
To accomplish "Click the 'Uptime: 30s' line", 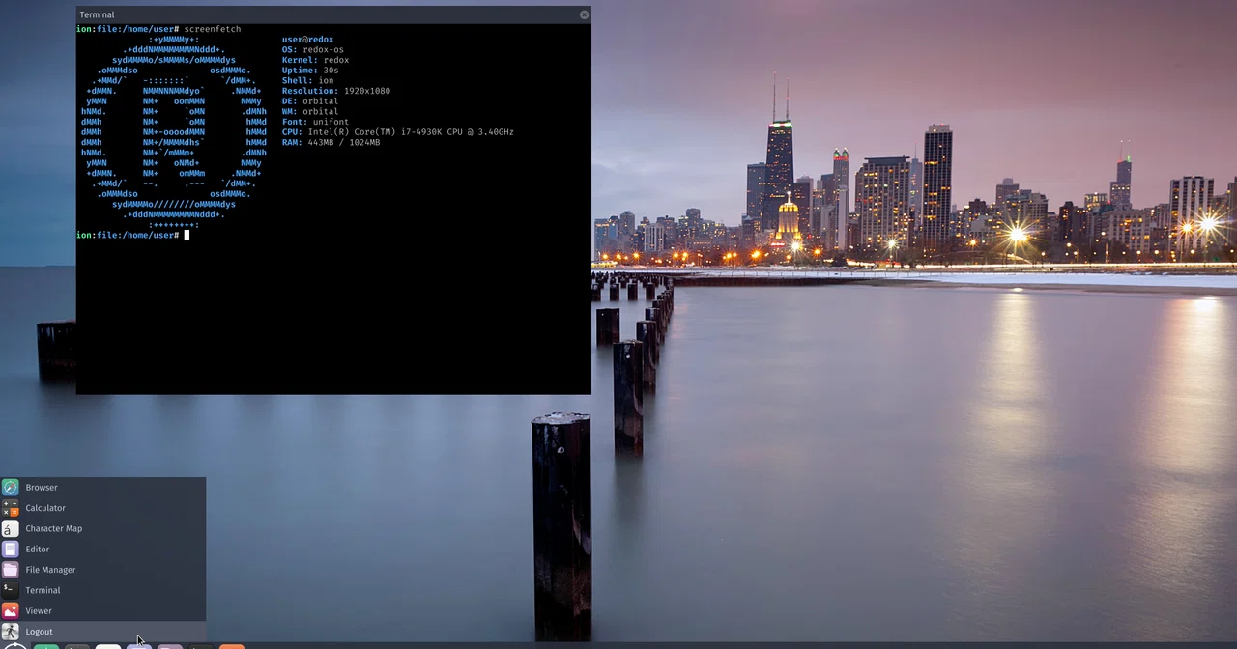I will pos(310,71).
